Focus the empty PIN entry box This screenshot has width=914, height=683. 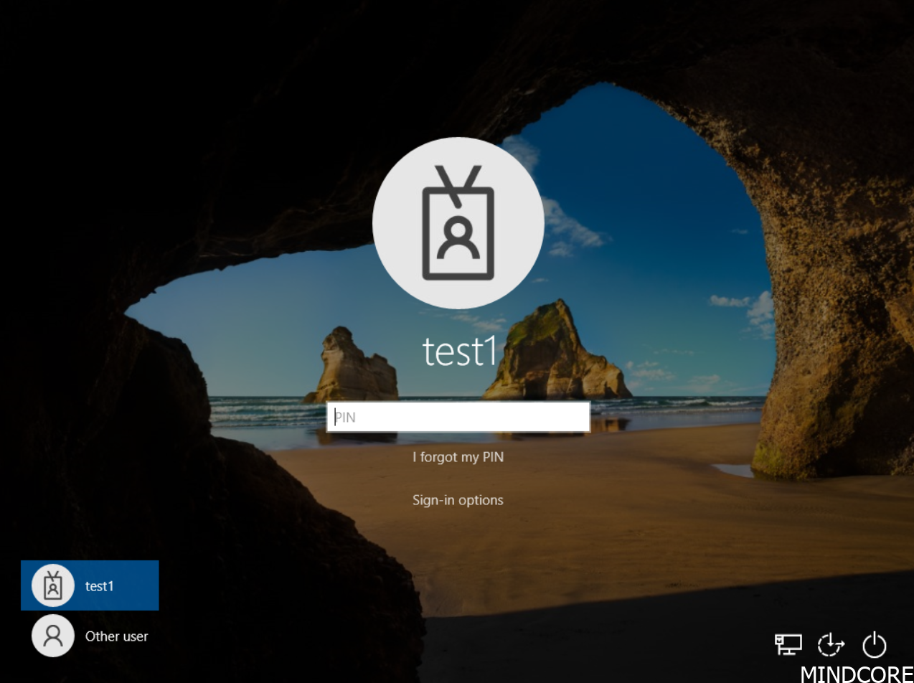pyautogui.click(x=458, y=417)
